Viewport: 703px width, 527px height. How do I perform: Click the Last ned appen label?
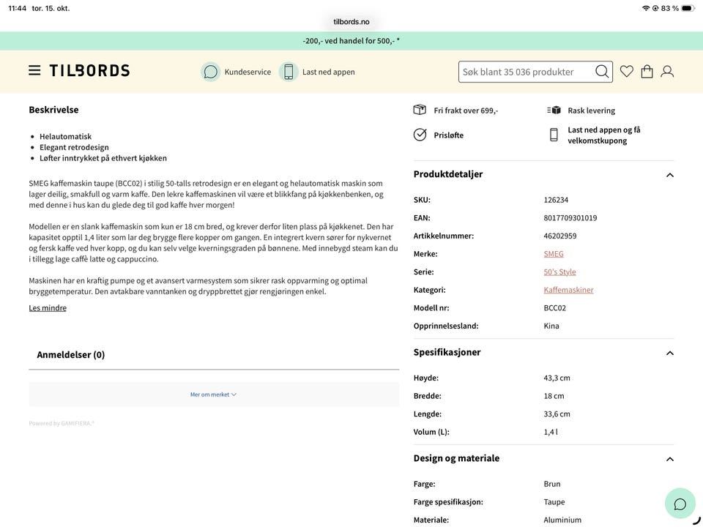(329, 72)
